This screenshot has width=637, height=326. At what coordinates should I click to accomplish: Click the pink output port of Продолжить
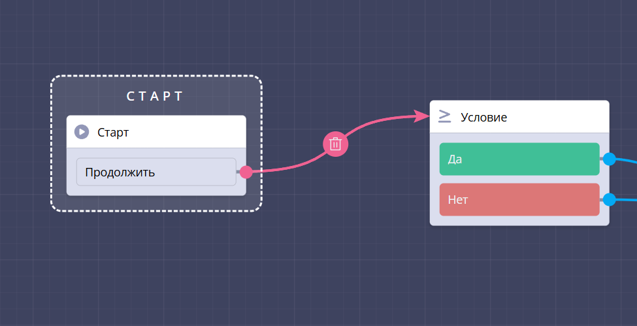pyautogui.click(x=246, y=172)
